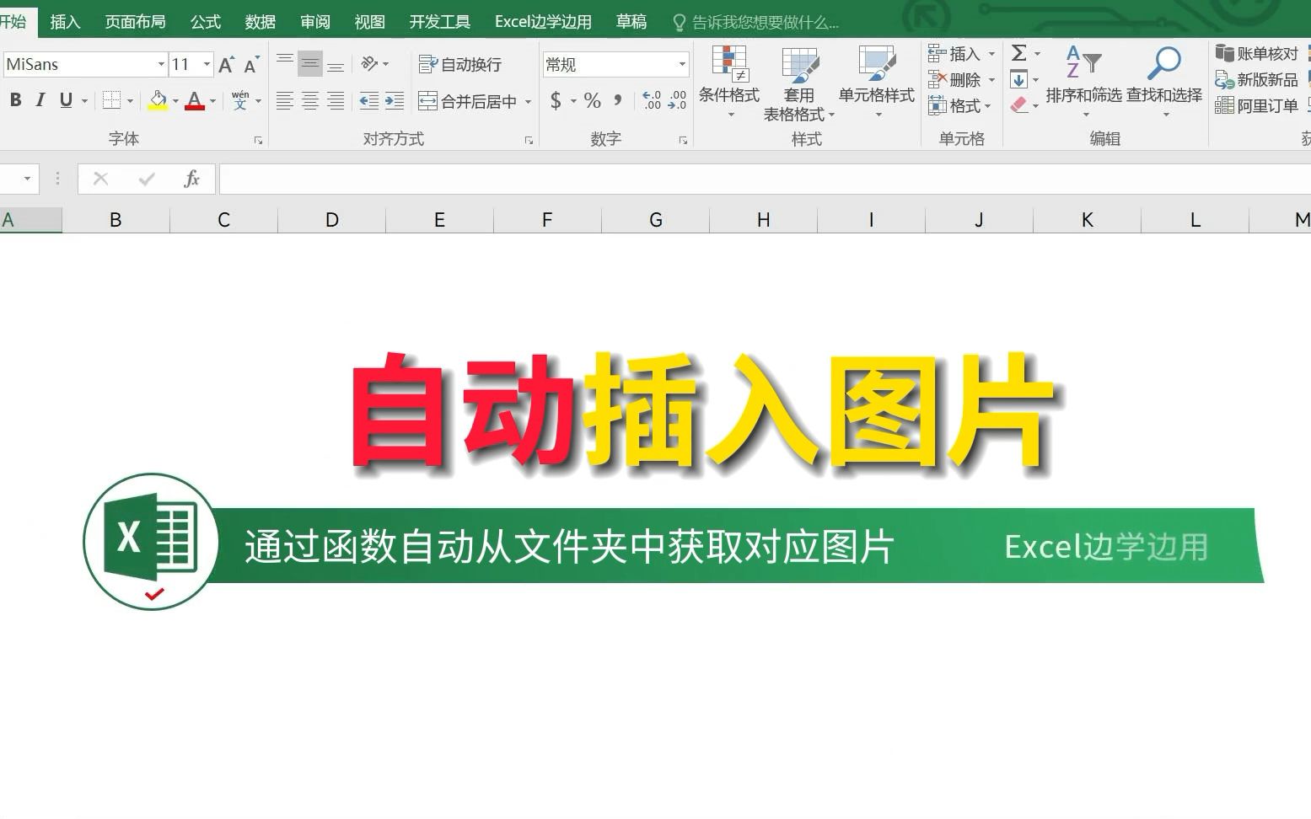Click 新版新品 add-in button

coord(1256,80)
